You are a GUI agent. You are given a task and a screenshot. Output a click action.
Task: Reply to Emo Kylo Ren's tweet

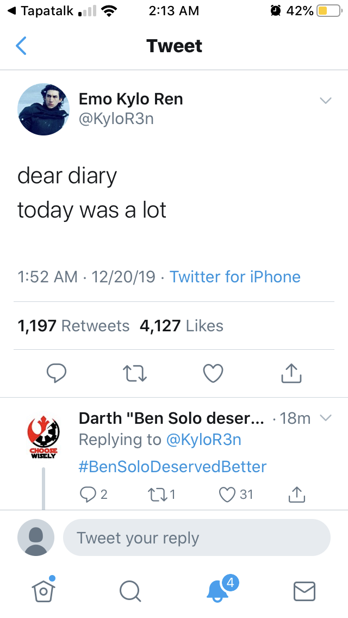57,373
